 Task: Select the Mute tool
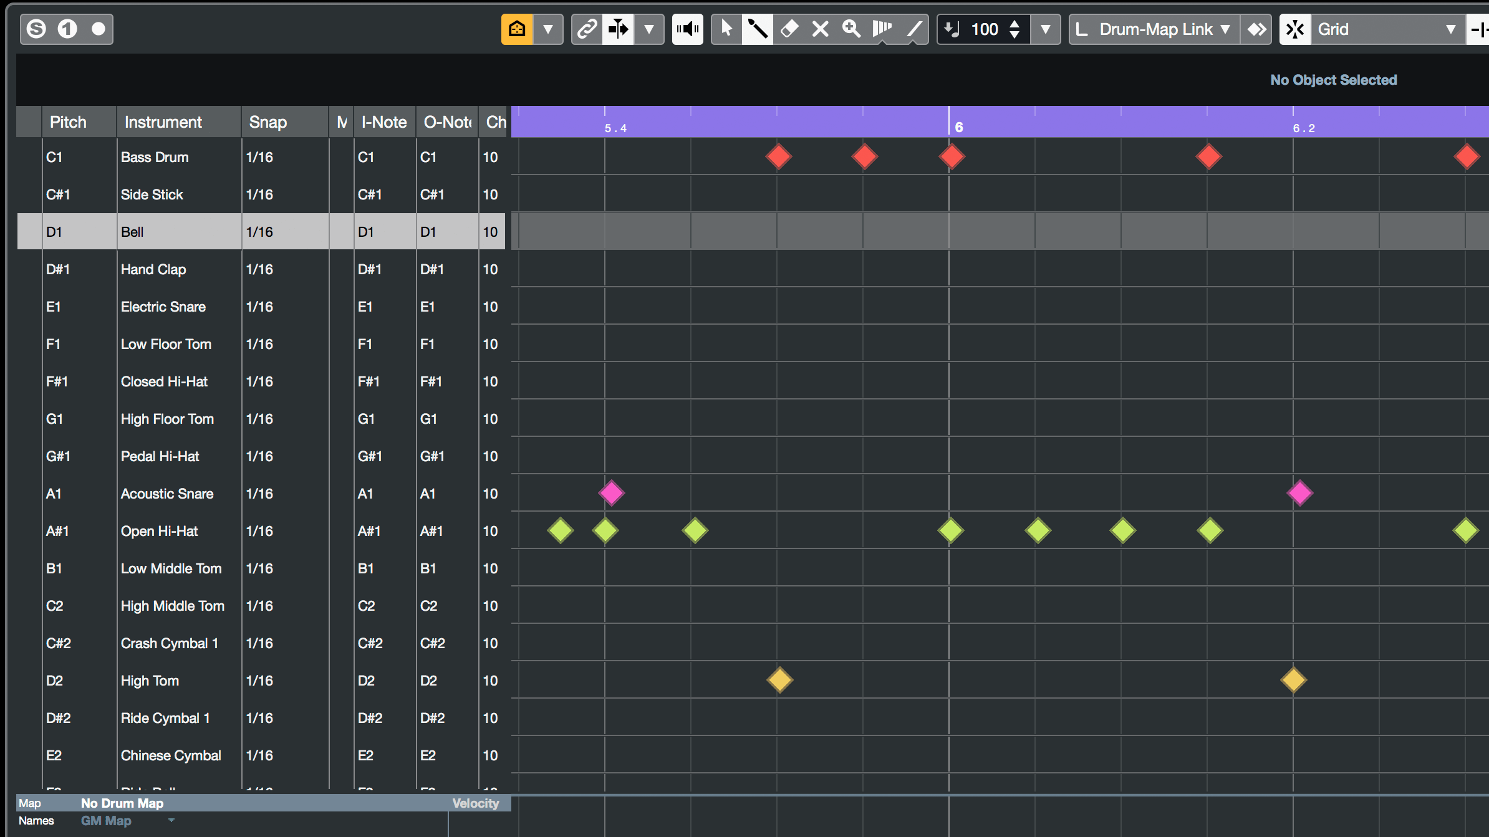pyautogui.click(x=820, y=29)
